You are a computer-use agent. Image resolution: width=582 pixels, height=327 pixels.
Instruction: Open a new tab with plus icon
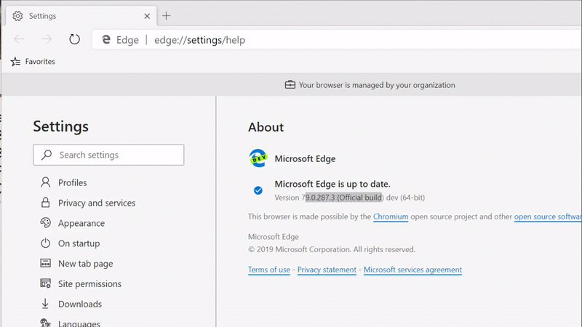(x=167, y=16)
